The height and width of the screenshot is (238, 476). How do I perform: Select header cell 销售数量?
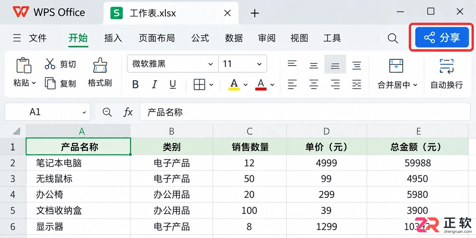[250, 147]
